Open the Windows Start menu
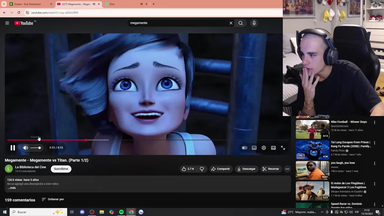This screenshot has width=384, height=216. 5,212
